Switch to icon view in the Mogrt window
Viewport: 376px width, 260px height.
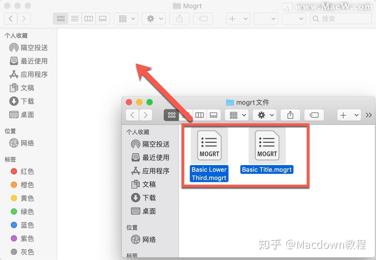click(61, 18)
